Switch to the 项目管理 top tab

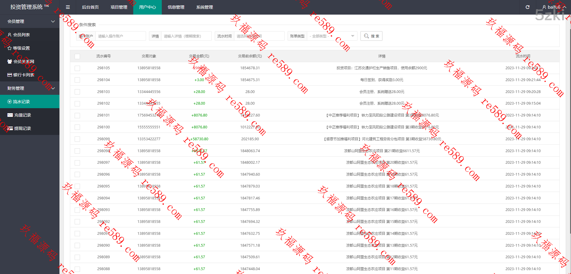tap(119, 7)
